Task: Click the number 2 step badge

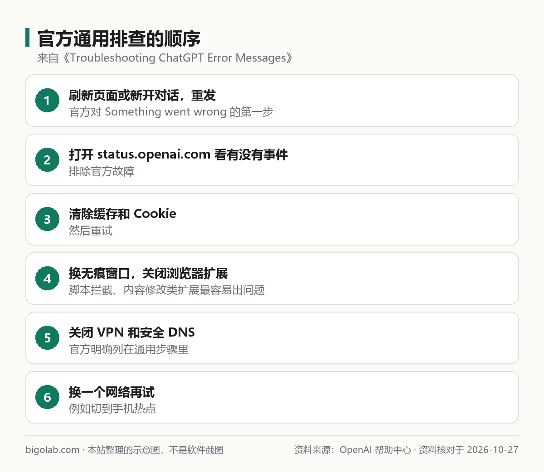Action: coord(47,160)
